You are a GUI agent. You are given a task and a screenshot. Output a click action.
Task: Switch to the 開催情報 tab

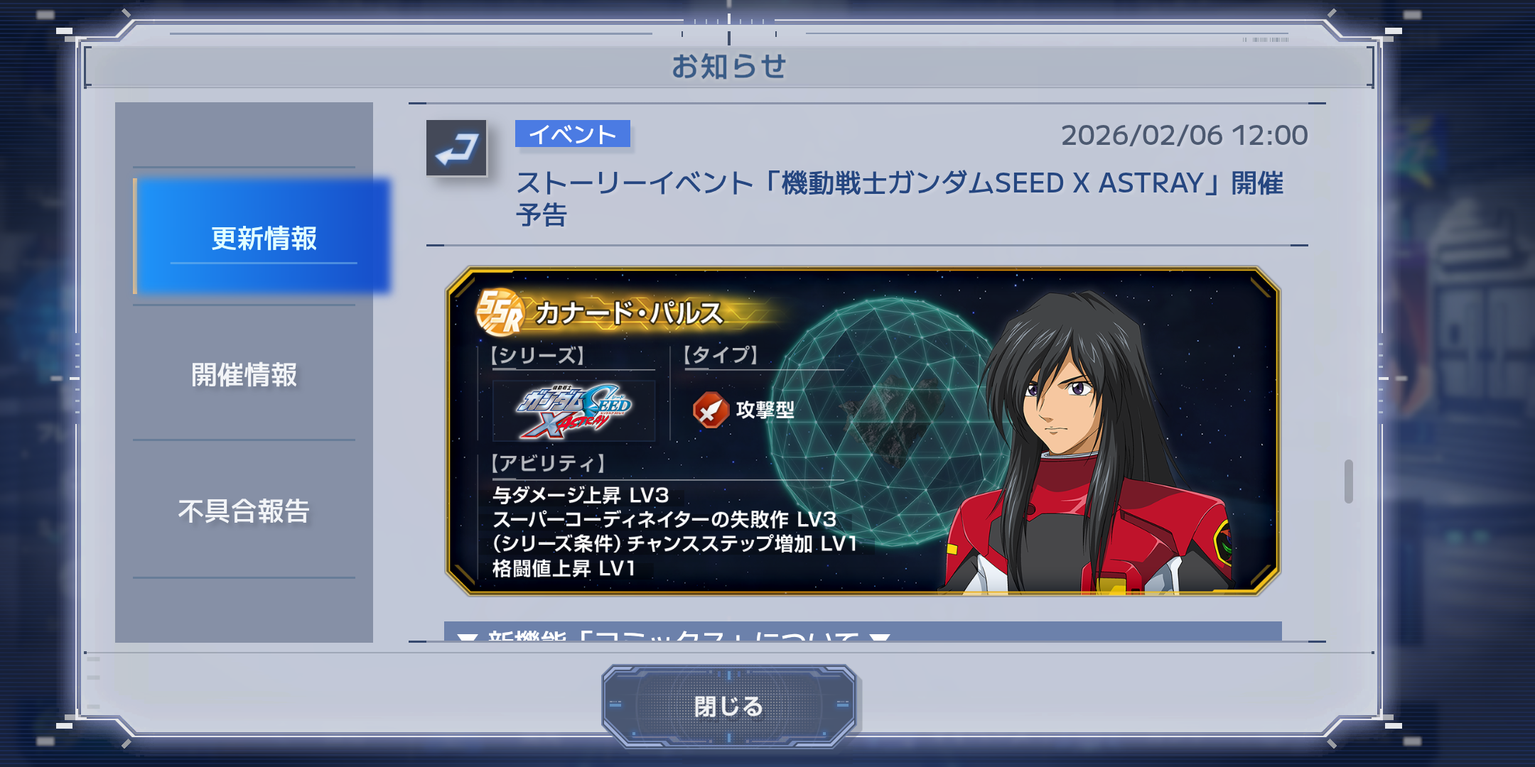coord(244,374)
